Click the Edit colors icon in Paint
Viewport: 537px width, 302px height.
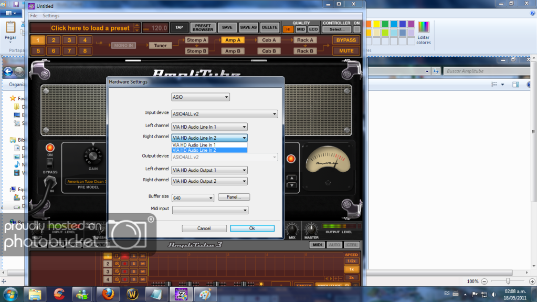pos(423,32)
